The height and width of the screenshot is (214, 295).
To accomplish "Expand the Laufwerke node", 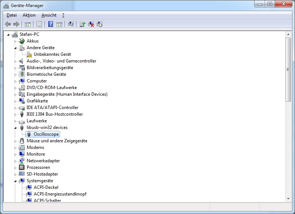I will [16, 121].
